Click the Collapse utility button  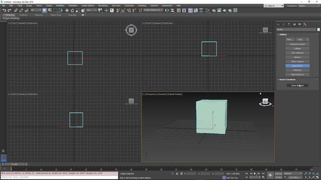click(x=297, y=48)
